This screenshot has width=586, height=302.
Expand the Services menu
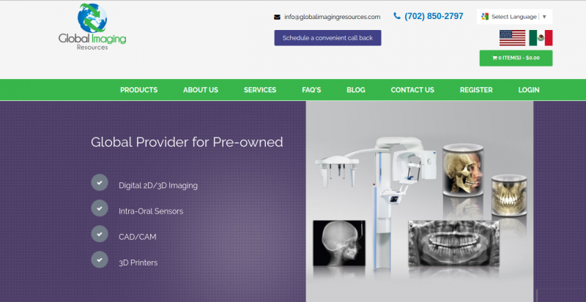pos(260,90)
